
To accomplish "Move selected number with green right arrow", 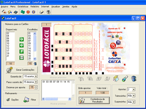I will coord(22,39).
